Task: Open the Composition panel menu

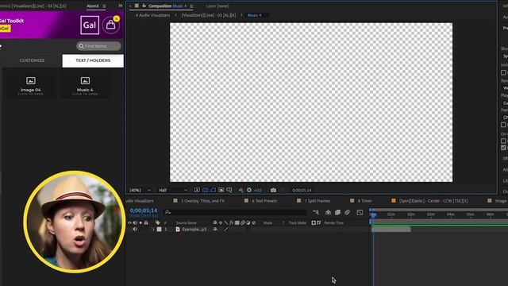Action: click(191, 6)
